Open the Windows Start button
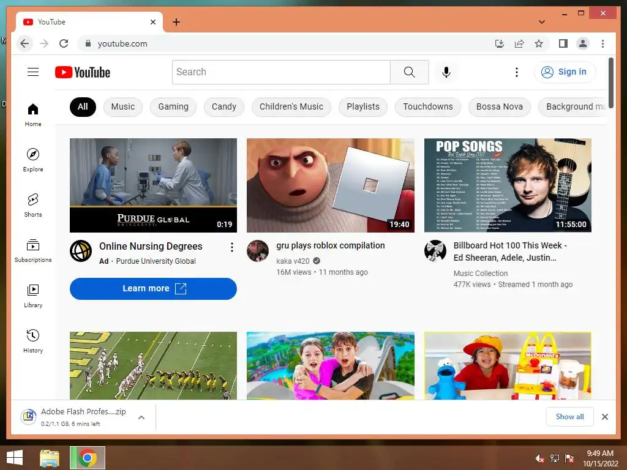The height and width of the screenshot is (470, 627). click(15, 458)
